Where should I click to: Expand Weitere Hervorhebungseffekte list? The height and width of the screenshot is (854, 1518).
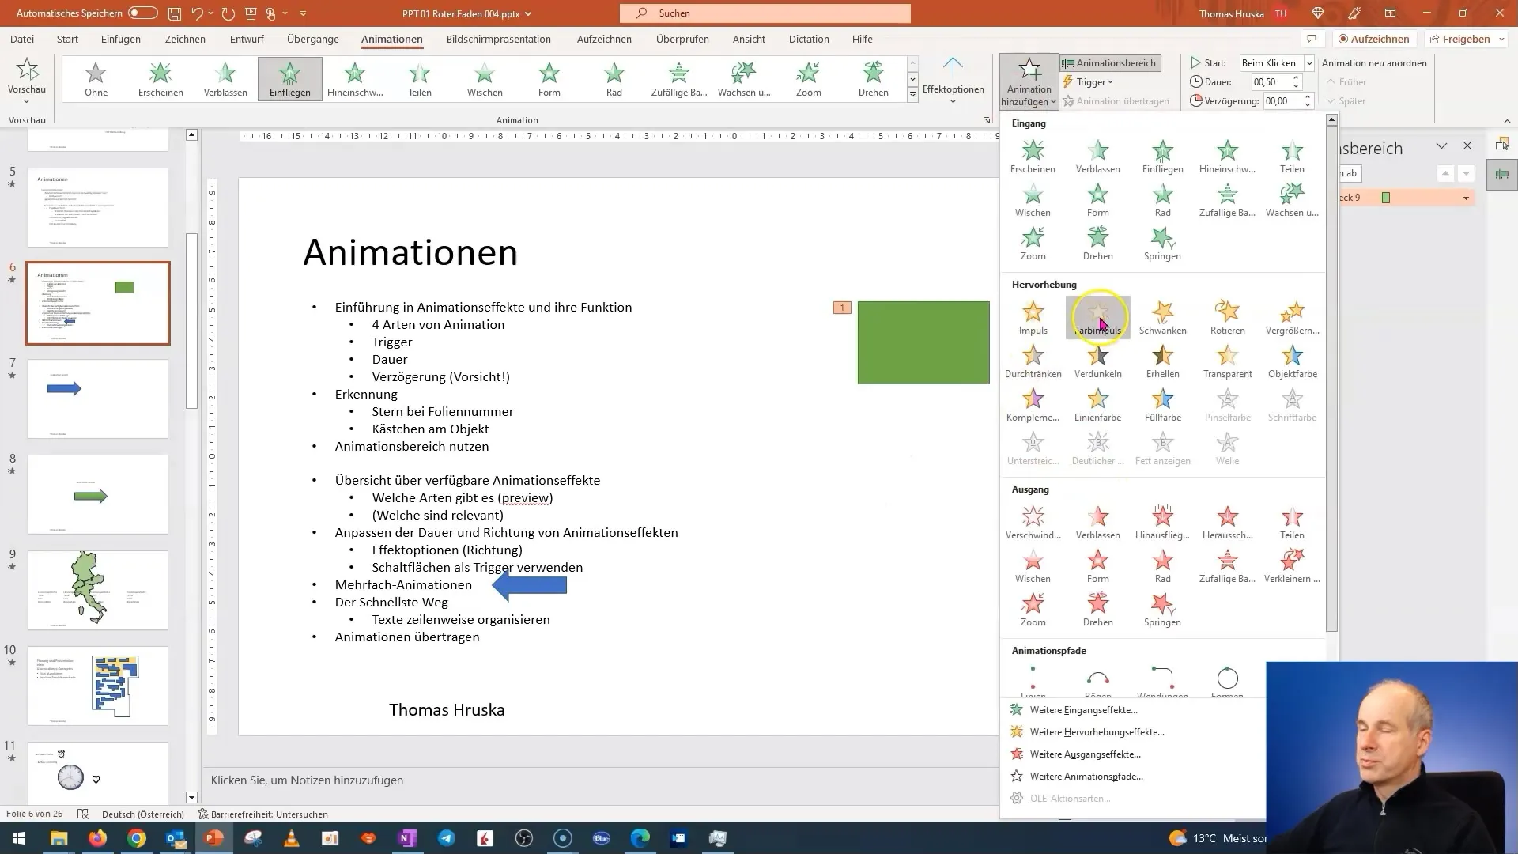click(x=1097, y=732)
